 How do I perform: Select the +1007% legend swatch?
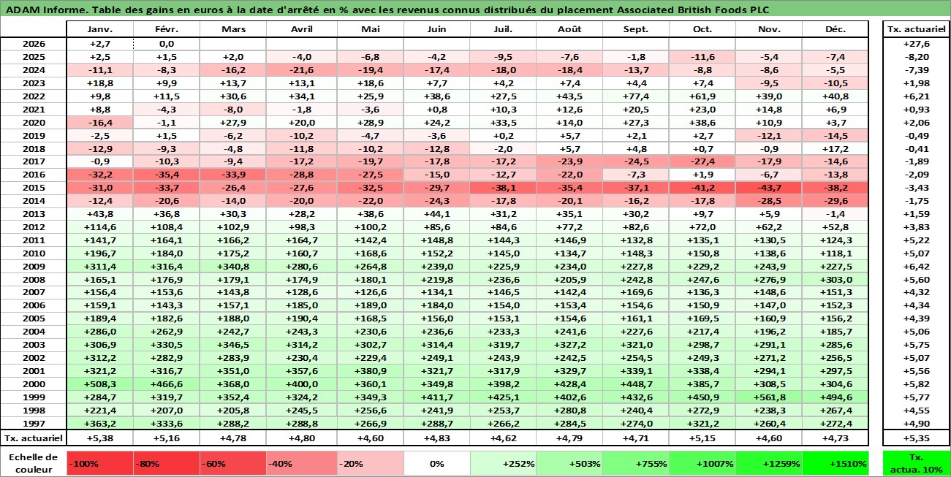coord(702,463)
